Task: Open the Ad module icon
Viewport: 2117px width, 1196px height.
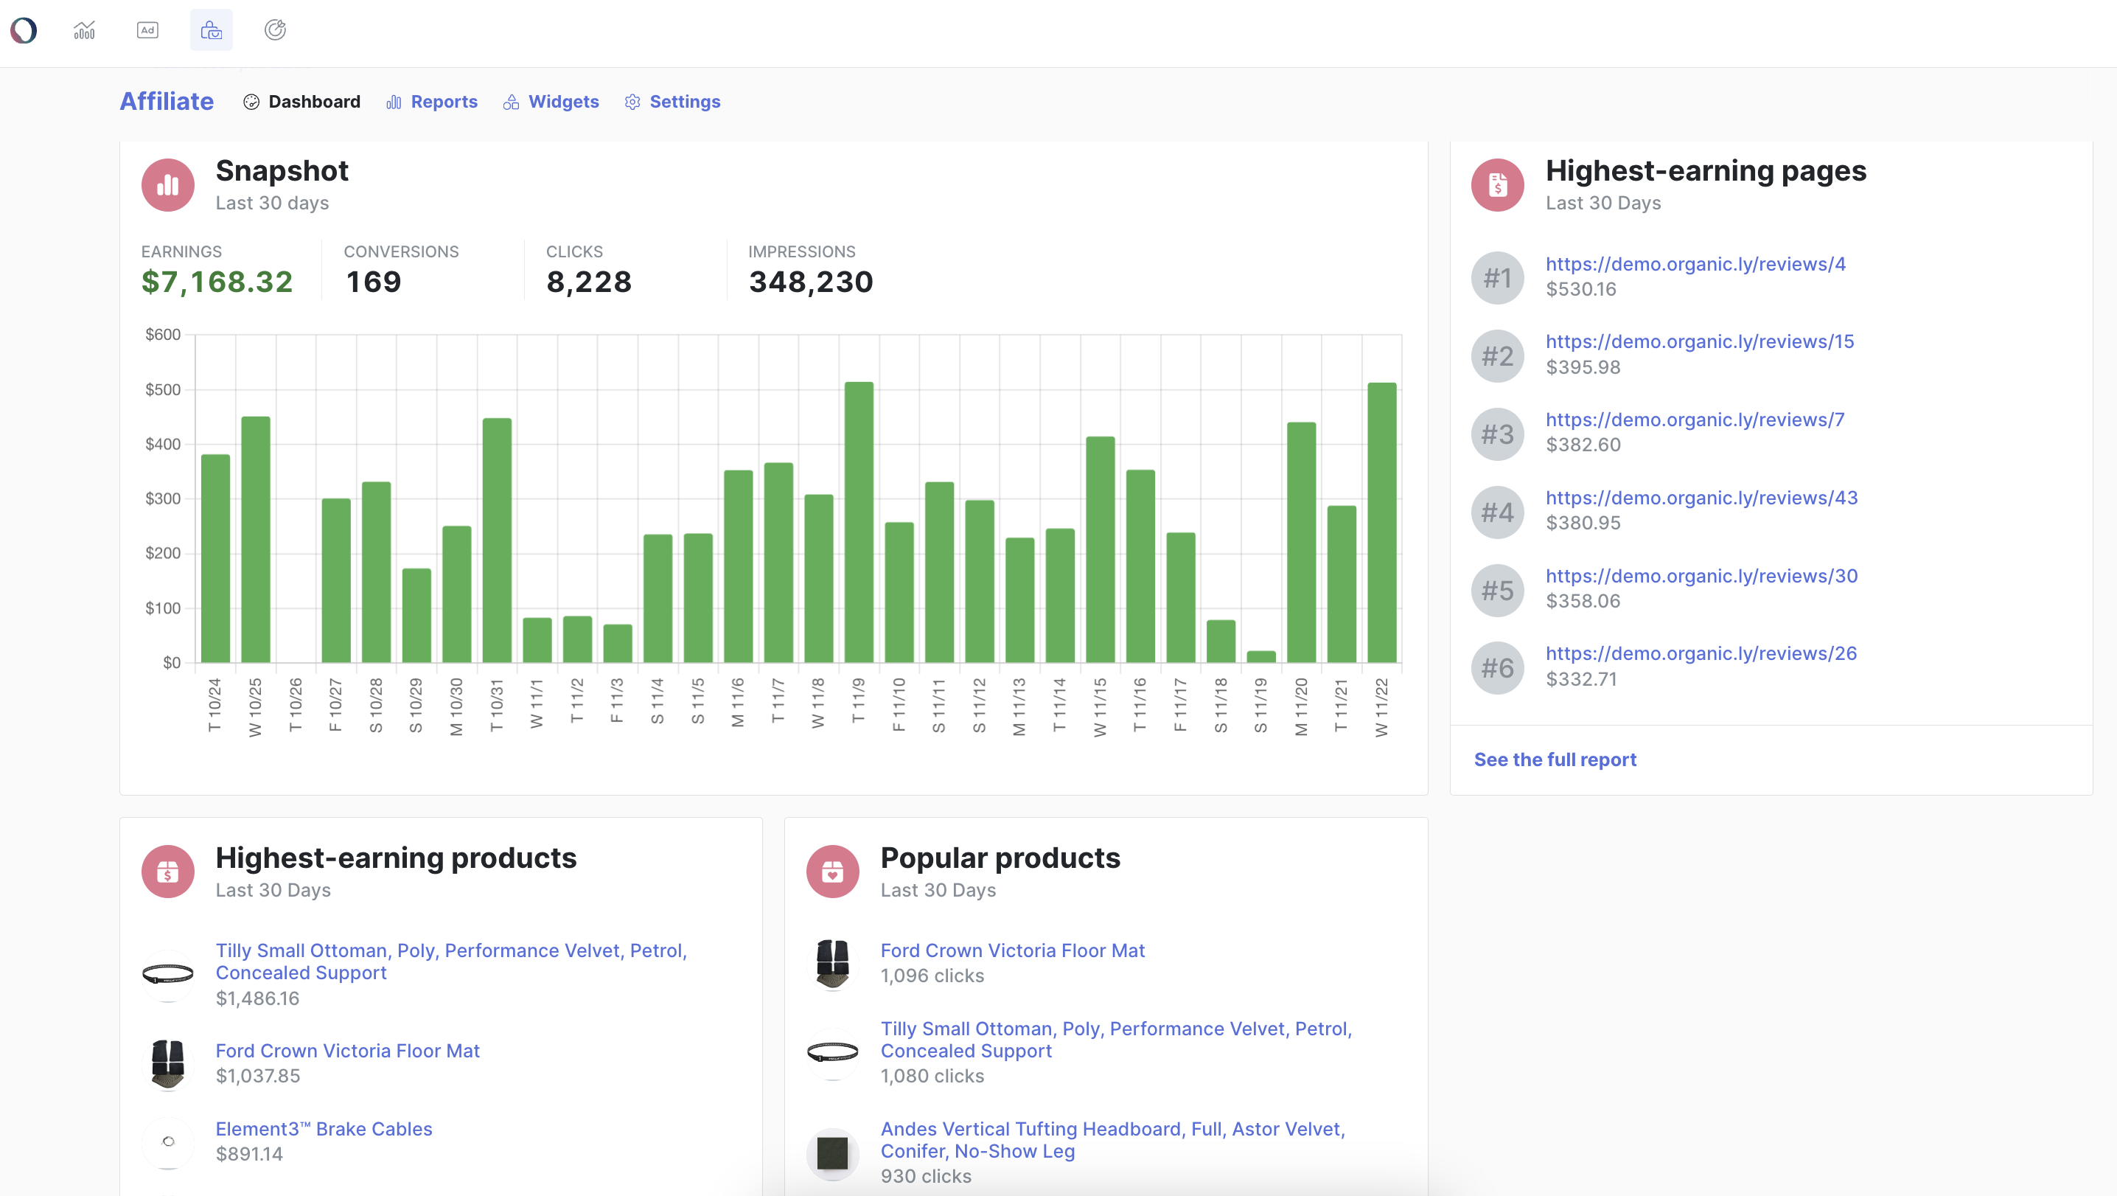Action: pyautogui.click(x=148, y=30)
